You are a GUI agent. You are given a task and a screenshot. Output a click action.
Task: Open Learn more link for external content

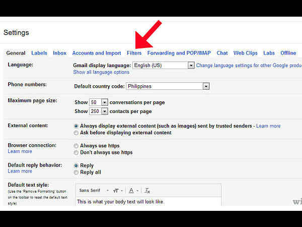(268, 126)
